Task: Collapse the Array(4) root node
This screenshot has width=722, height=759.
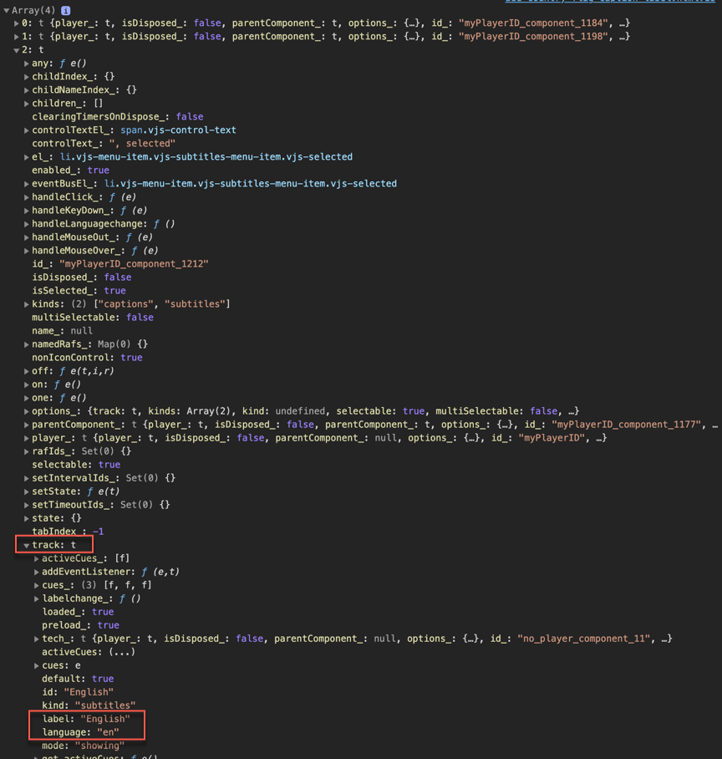Action: (7, 10)
